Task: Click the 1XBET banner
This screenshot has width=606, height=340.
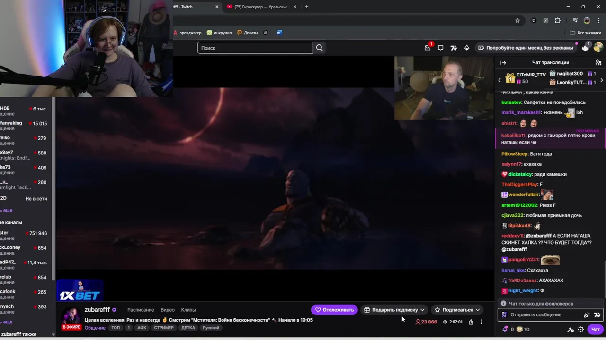Action: 80,290
